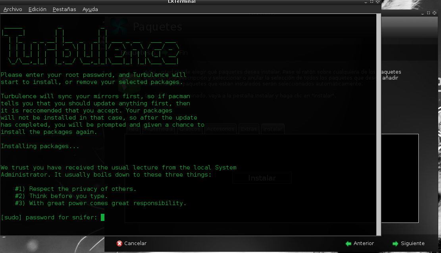This screenshot has width=441, height=253.
Task: Close the LXTerminal window
Action: (378, 2)
